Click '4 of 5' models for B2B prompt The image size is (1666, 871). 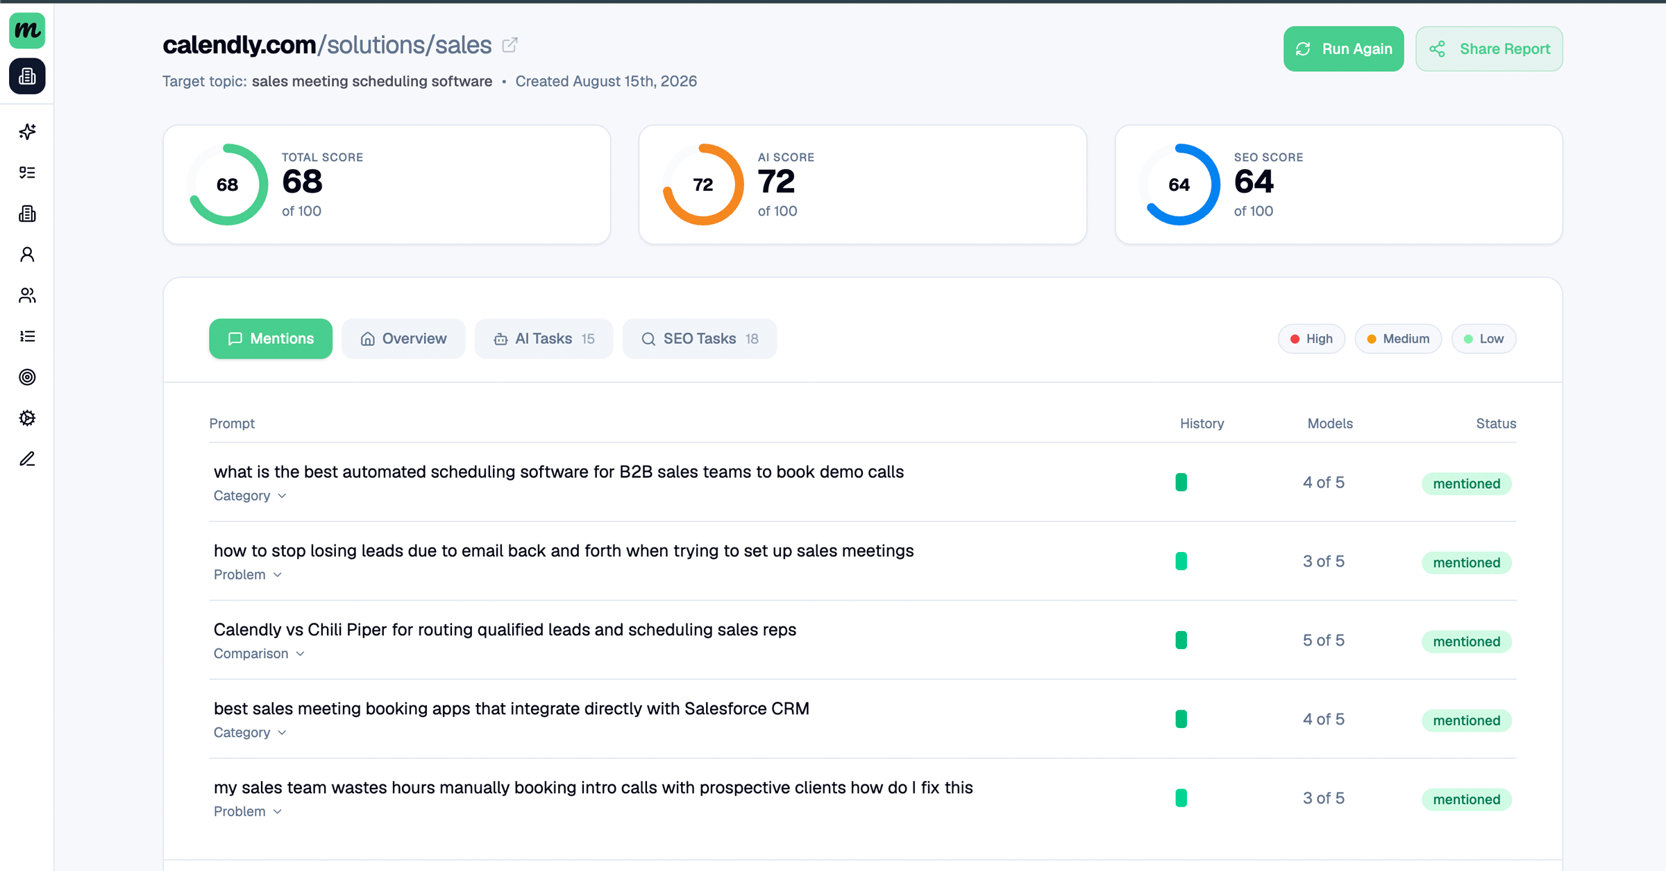[x=1323, y=483]
